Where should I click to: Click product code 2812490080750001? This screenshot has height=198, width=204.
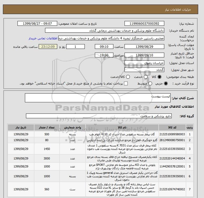click(172, 140)
